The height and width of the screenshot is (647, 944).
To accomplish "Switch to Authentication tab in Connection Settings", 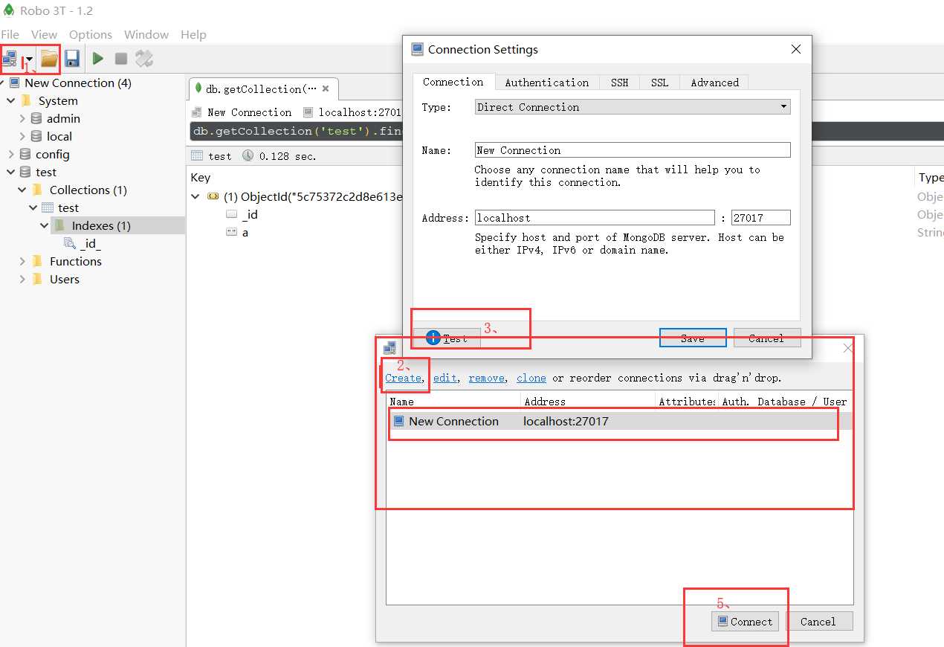I will 547,83.
